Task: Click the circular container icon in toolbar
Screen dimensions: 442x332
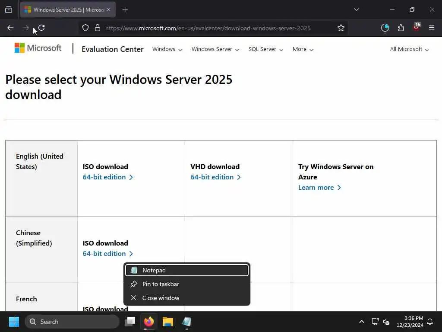Action: tap(385, 28)
